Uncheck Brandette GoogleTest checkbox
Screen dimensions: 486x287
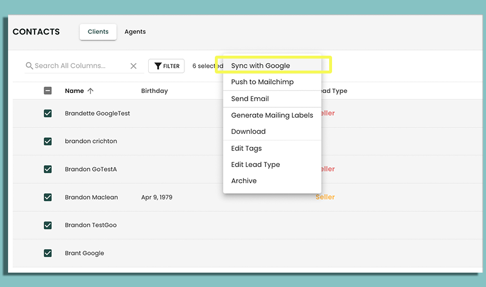tap(48, 114)
